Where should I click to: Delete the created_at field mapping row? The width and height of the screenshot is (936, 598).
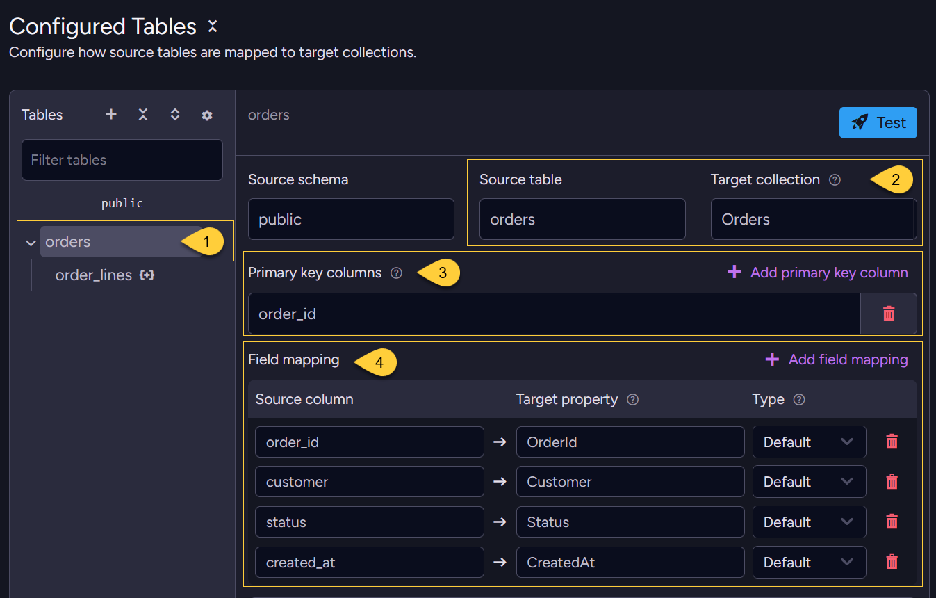coord(892,562)
